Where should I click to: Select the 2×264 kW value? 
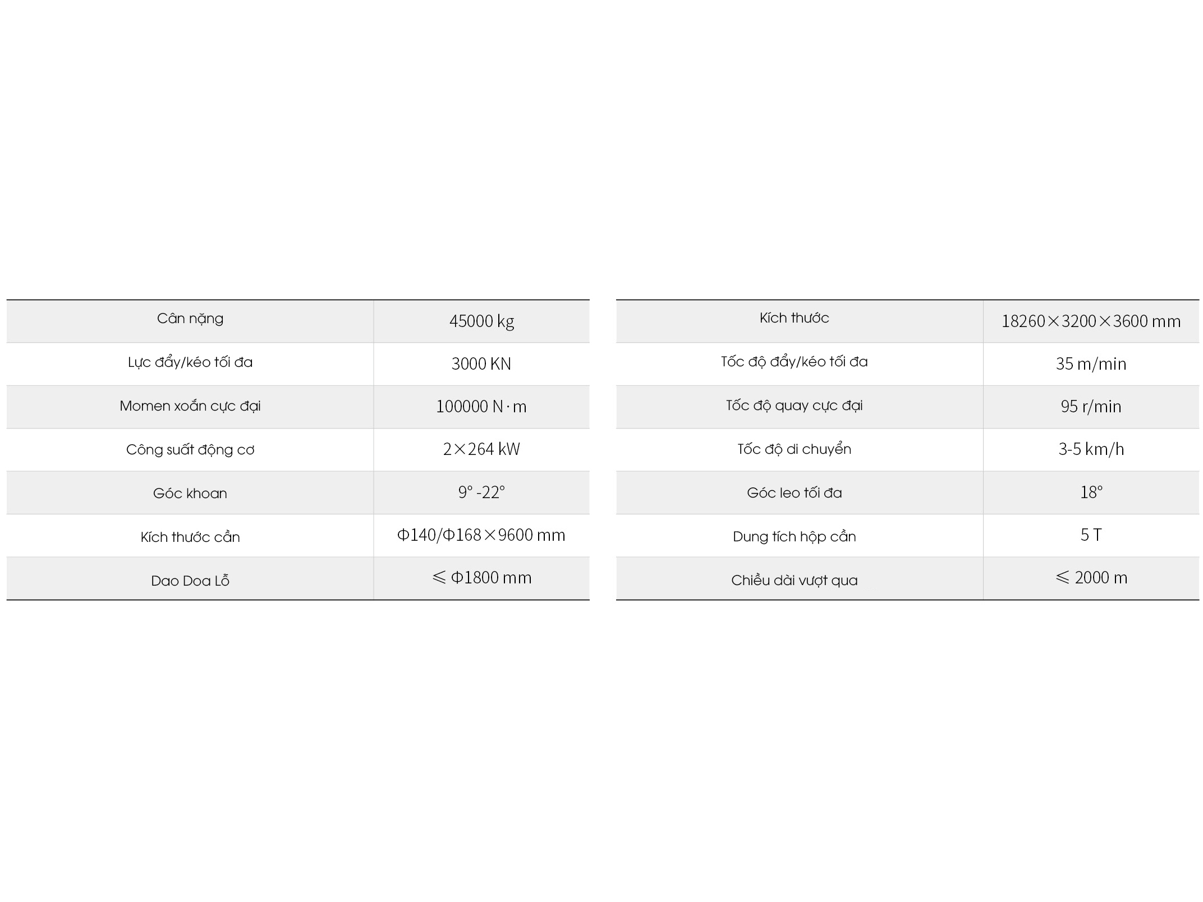pos(481,449)
